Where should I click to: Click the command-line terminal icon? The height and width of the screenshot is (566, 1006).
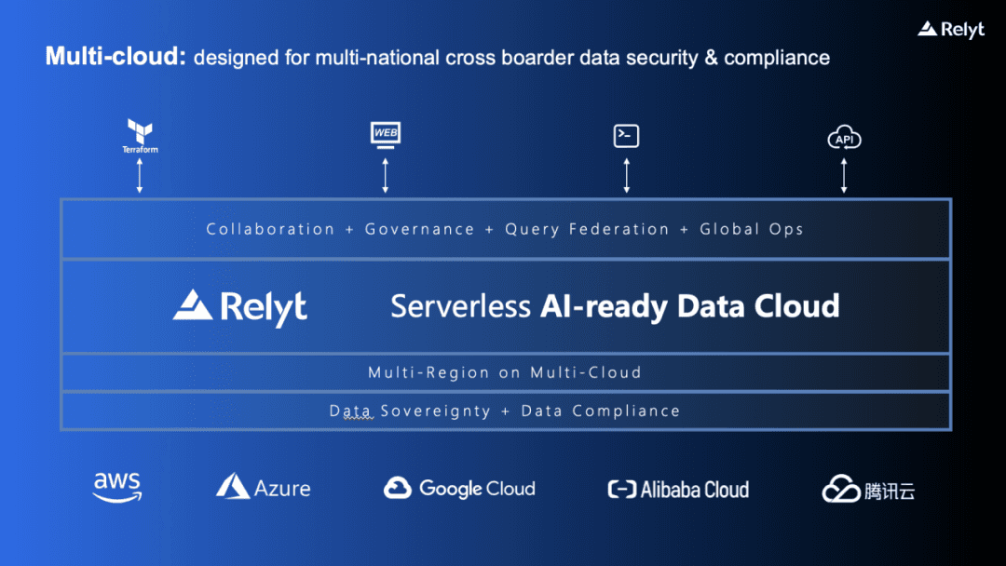626,136
